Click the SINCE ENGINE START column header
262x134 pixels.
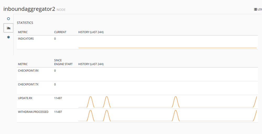(63, 62)
